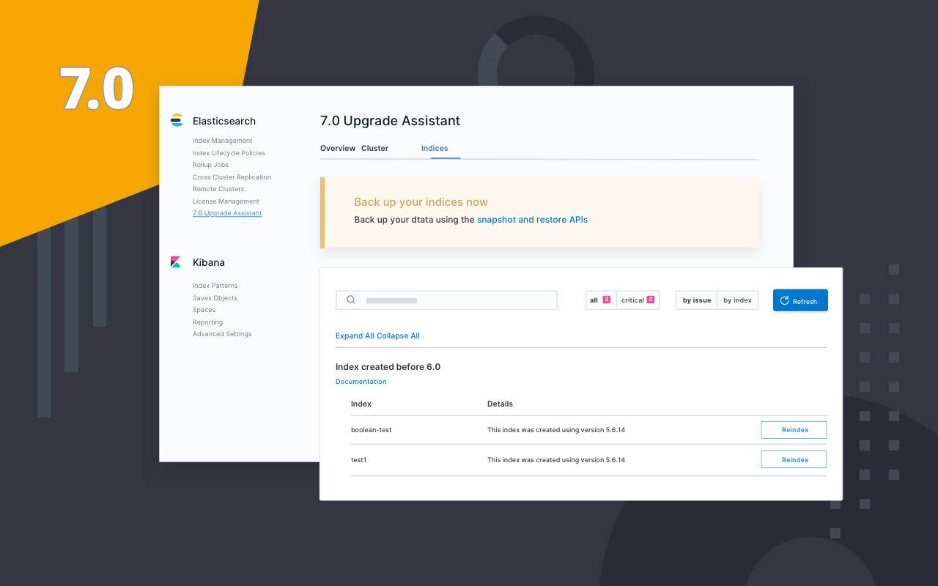Open Saves Objects under Kibana
This screenshot has width=938, height=586.
(x=215, y=298)
